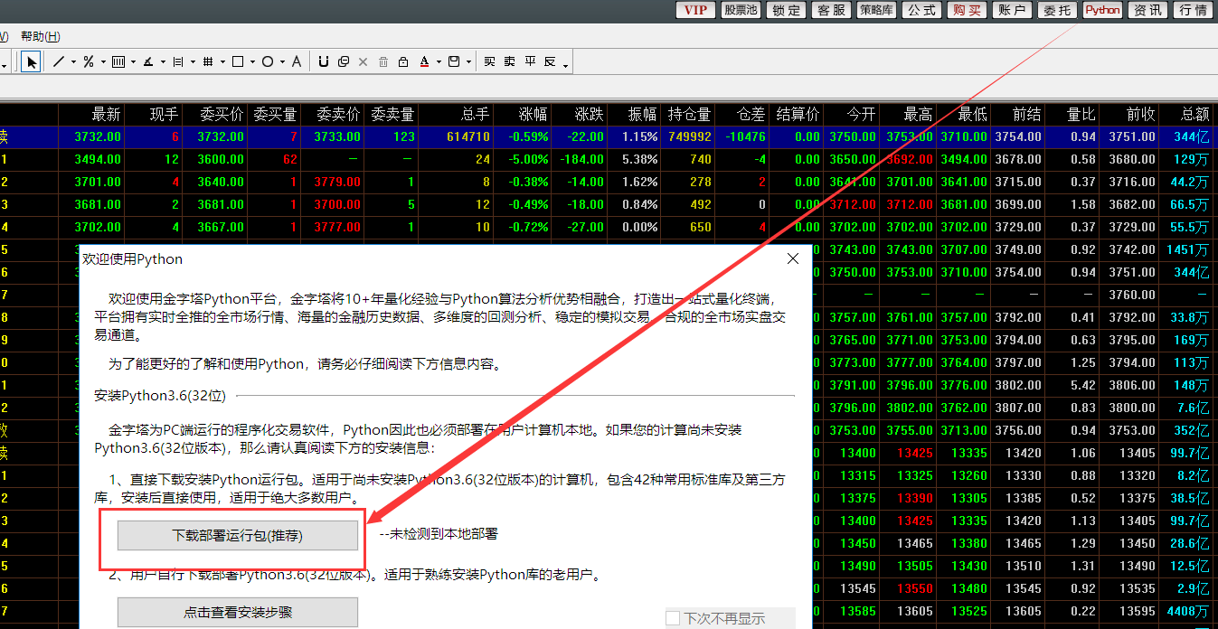Click the save drawing disk icon
1218x629 pixels.
[x=455, y=61]
